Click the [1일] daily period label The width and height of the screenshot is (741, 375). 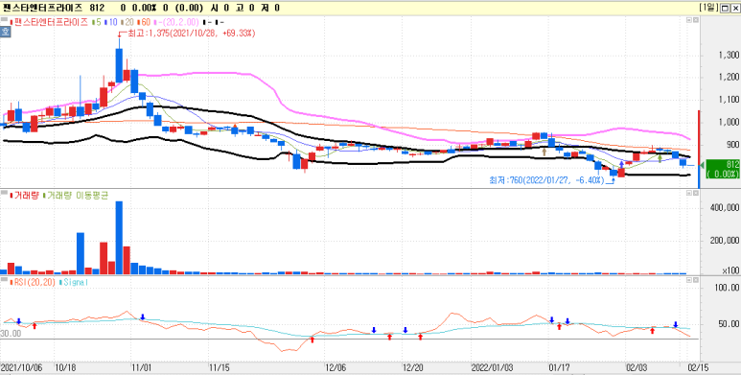tap(707, 8)
